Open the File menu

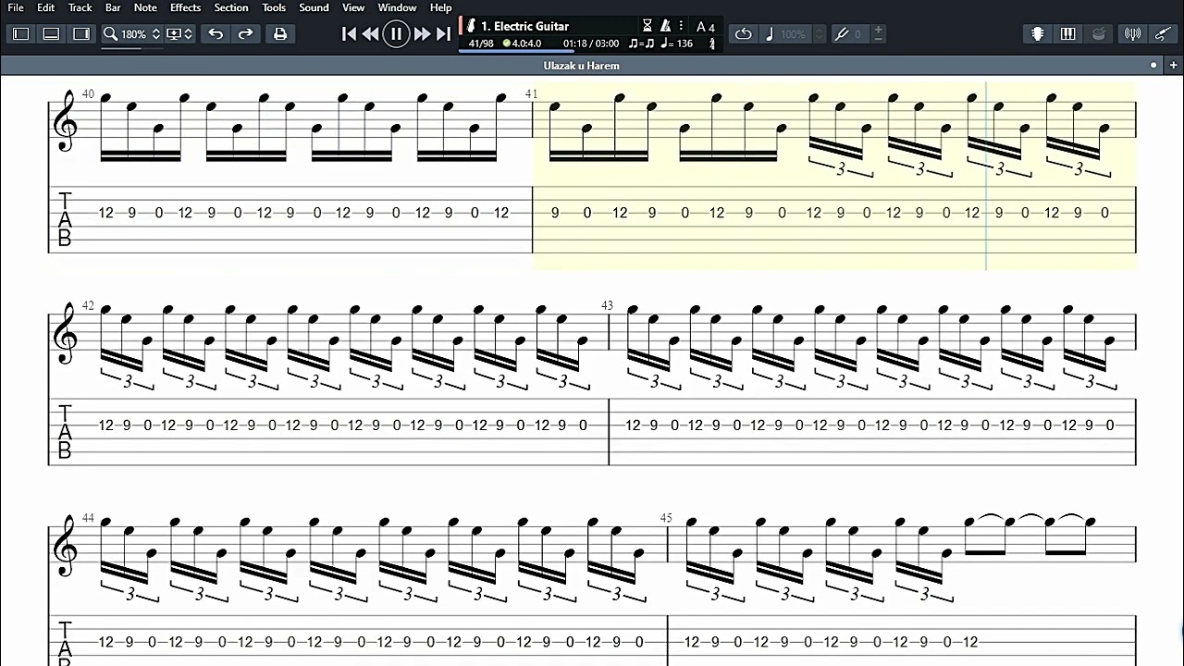(16, 7)
